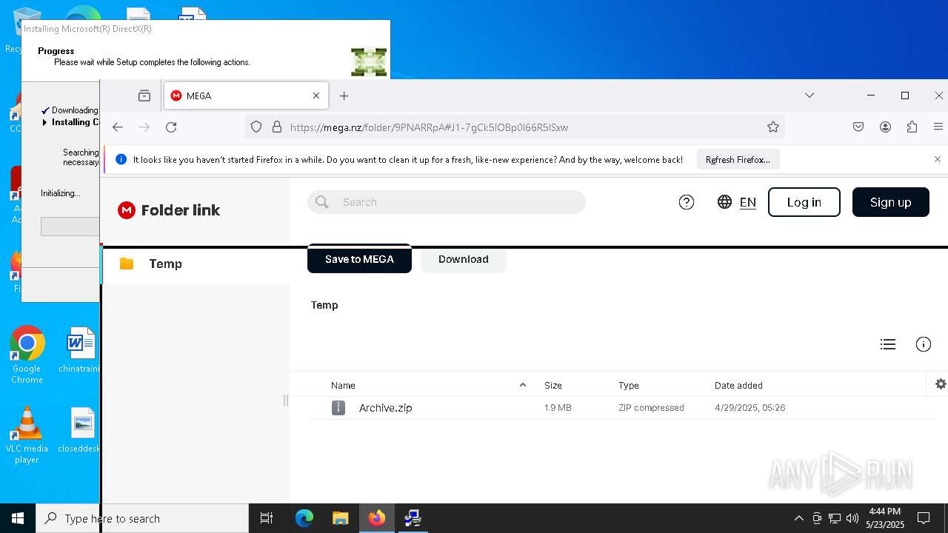Click the Download button
Image resolution: width=948 pixels, height=533 pixels.
[464, 259]
